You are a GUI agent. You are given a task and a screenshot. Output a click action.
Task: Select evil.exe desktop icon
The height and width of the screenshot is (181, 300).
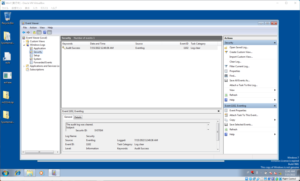click(7, 78)
